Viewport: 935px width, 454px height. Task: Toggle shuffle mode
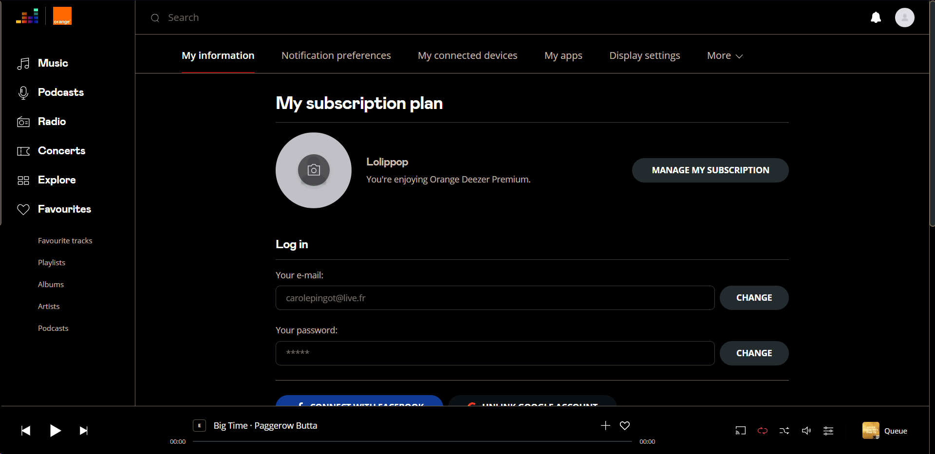[785, 431]
